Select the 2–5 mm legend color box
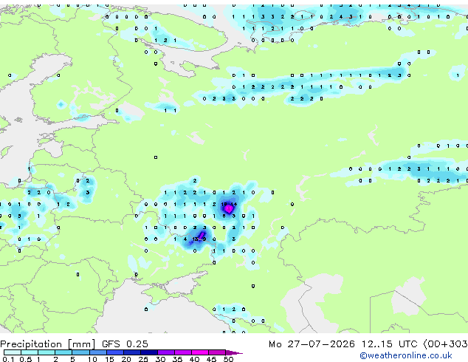468x362 pixels. tap(63, 352)
